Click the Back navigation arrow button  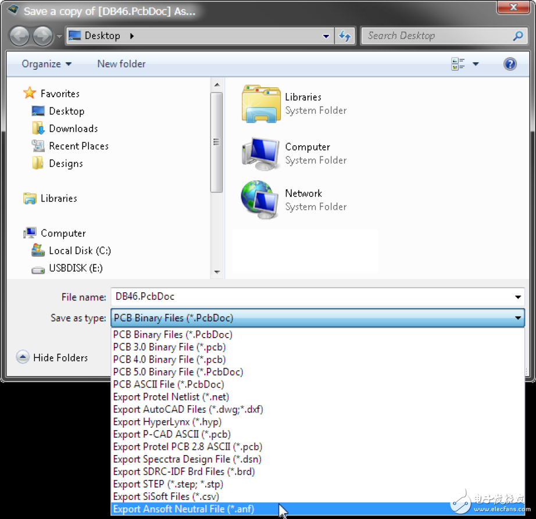(19, 36)
